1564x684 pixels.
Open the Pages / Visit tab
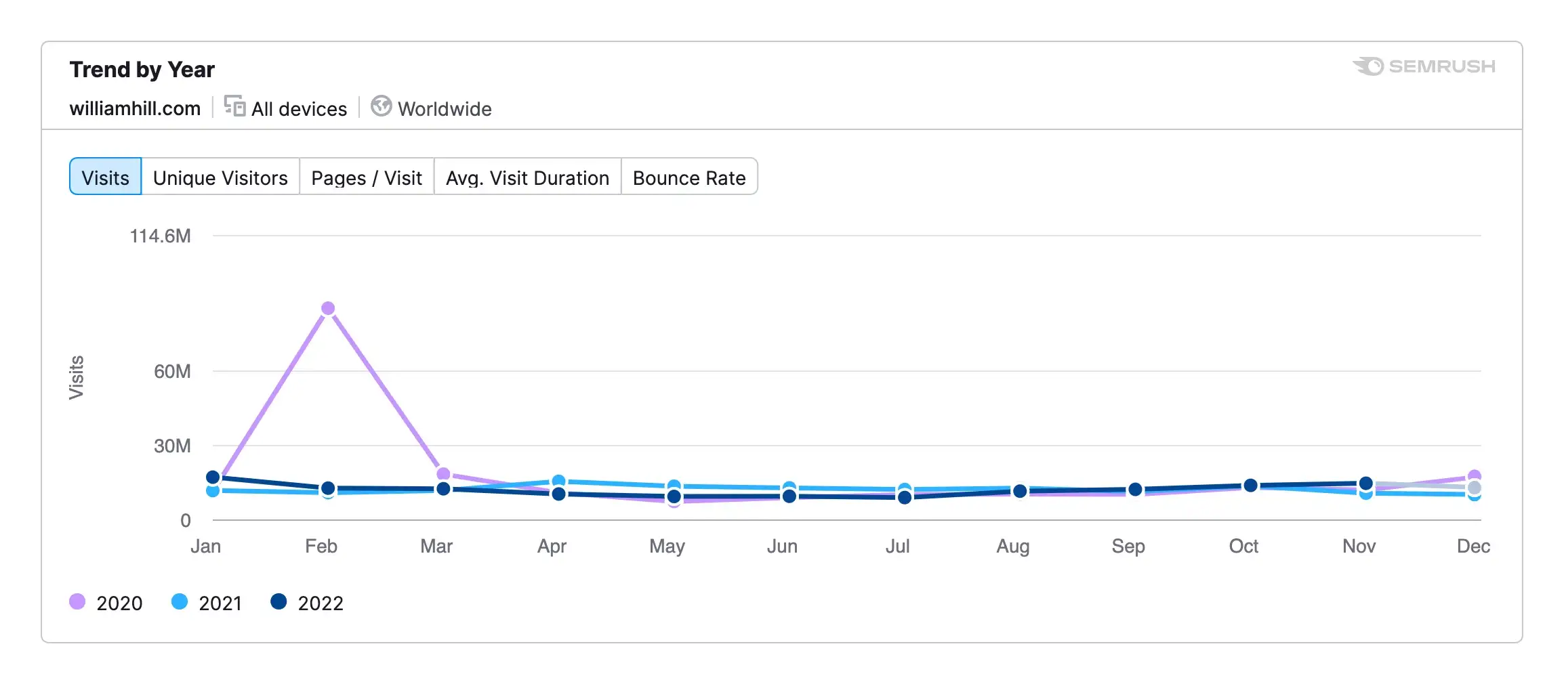[x=367, y=177]
